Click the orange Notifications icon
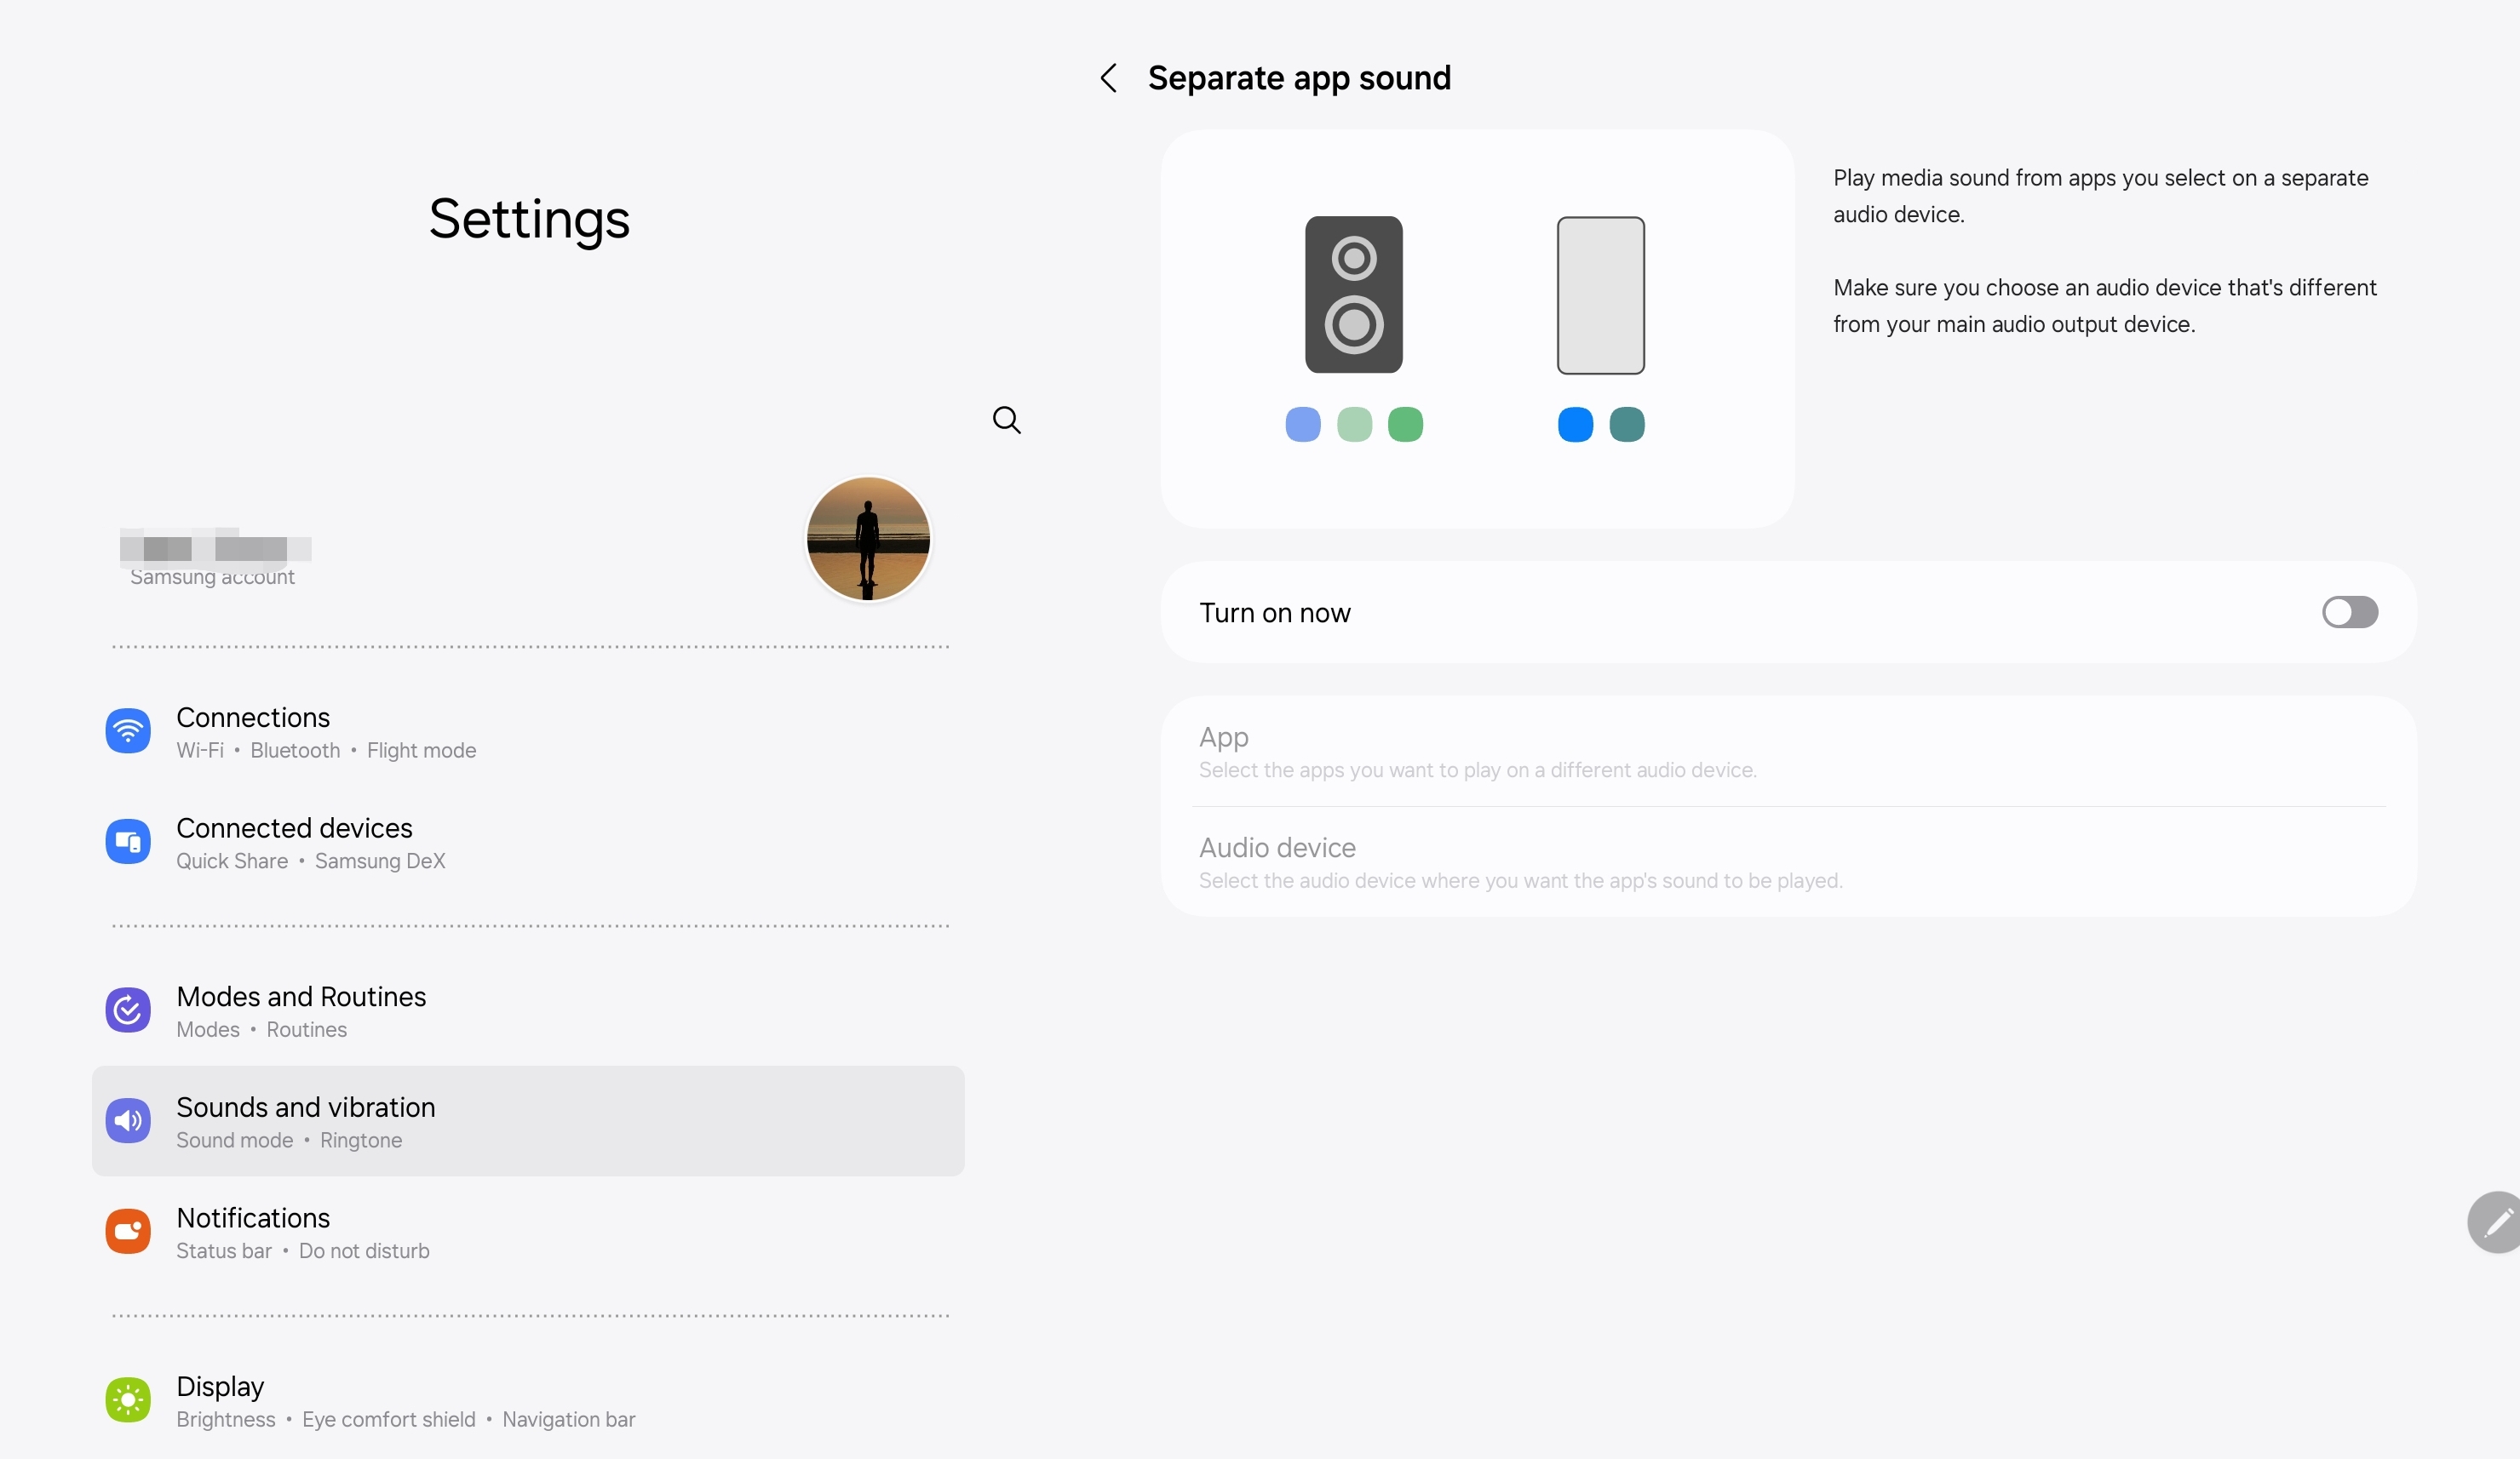This screenshot has width=2520, height=1459. click(128, 1231)
